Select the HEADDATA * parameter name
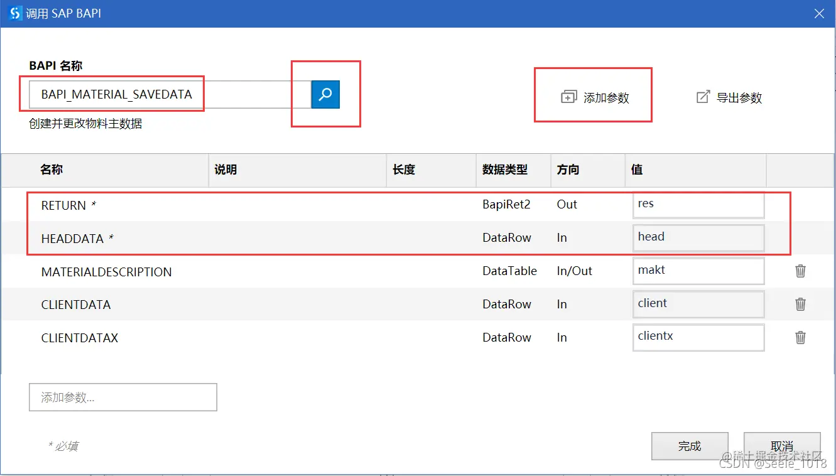Screen dimensions: 836x476 [77, 239]
